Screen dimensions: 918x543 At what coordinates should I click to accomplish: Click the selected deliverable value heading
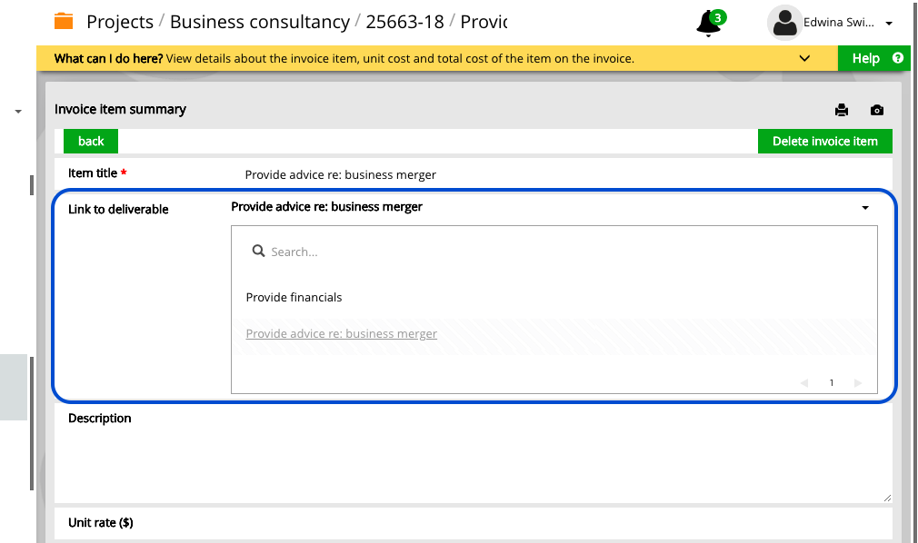(x=326, y=206)
